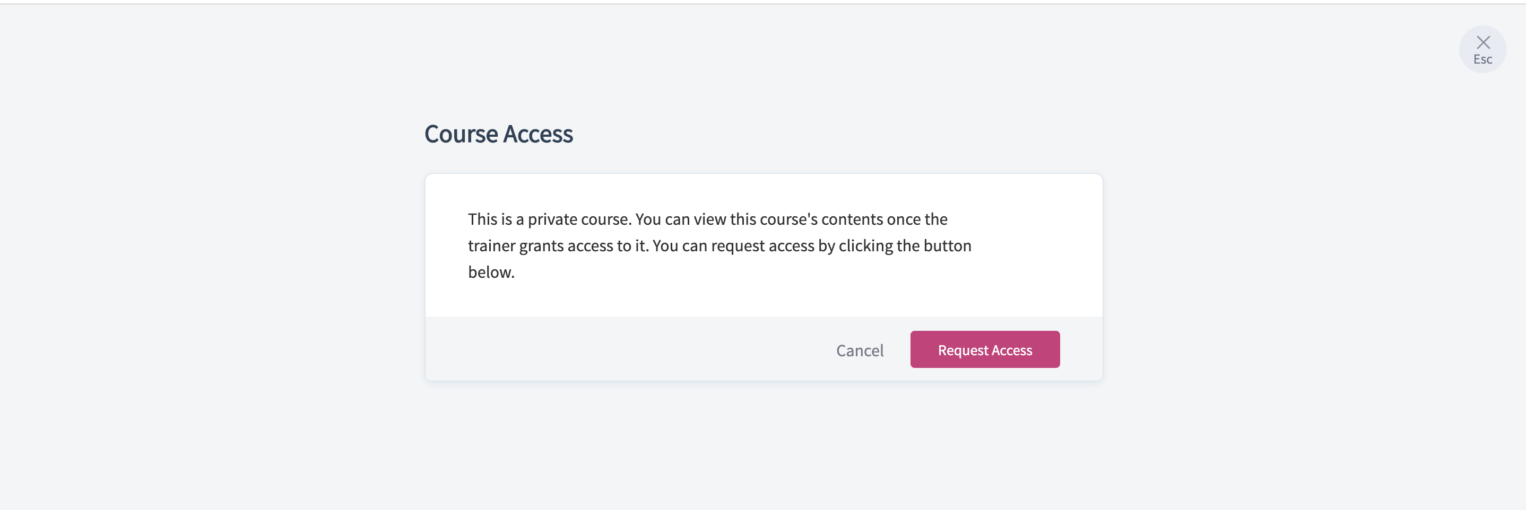The width and height of the screenshot is (1526, 510).
Task: Click the words "once the" ending the first line
Action: (x=917, y=219)
